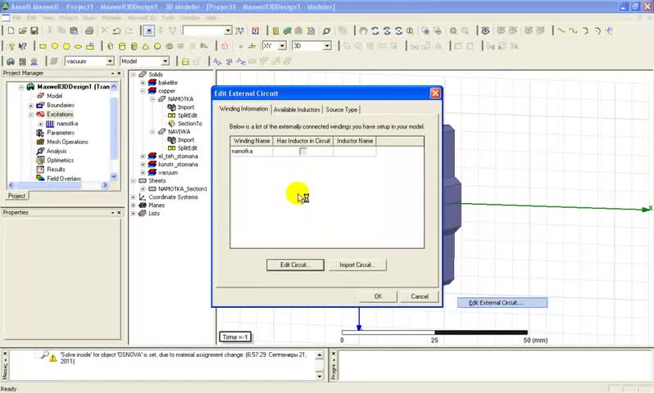Click the Open file folder icon
The image size is (654, 393).
[22, 31]
